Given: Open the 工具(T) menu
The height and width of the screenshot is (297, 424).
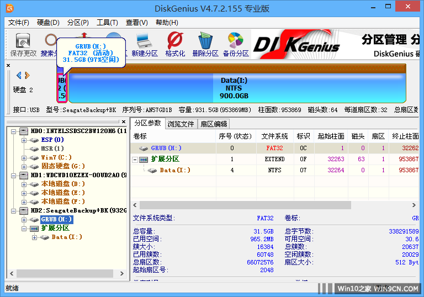Looking at the screenshot, I should 107,23.
